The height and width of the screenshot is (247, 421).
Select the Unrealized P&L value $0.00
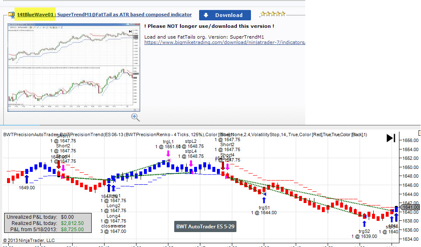click(67, 217)
